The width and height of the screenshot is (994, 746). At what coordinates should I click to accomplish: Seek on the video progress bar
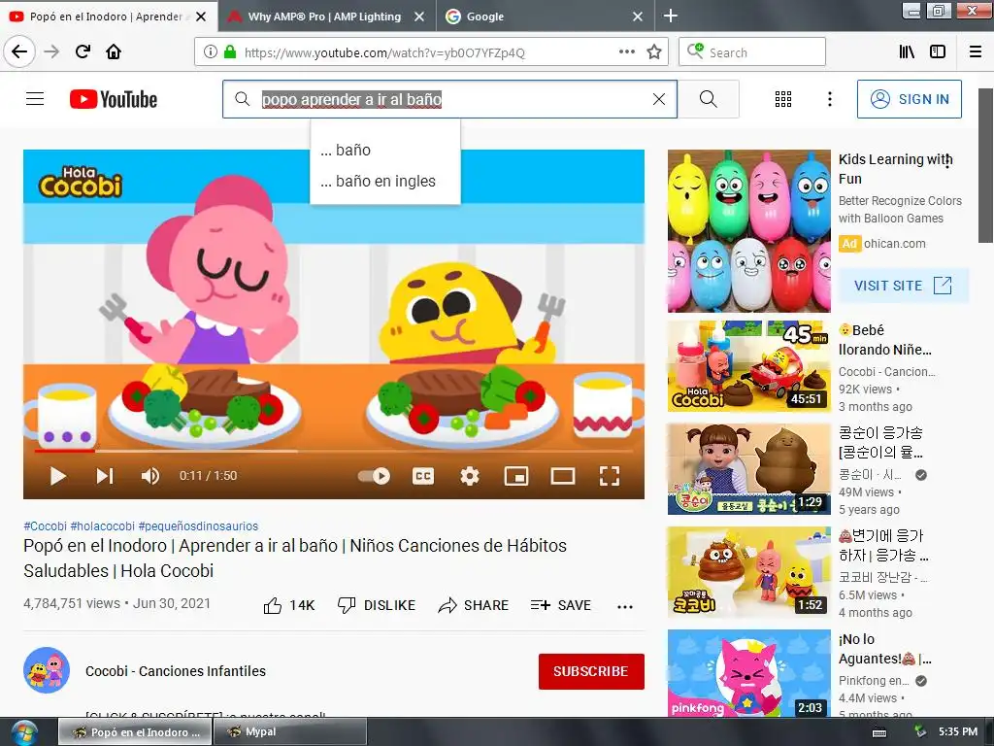(x=334, y=451)
